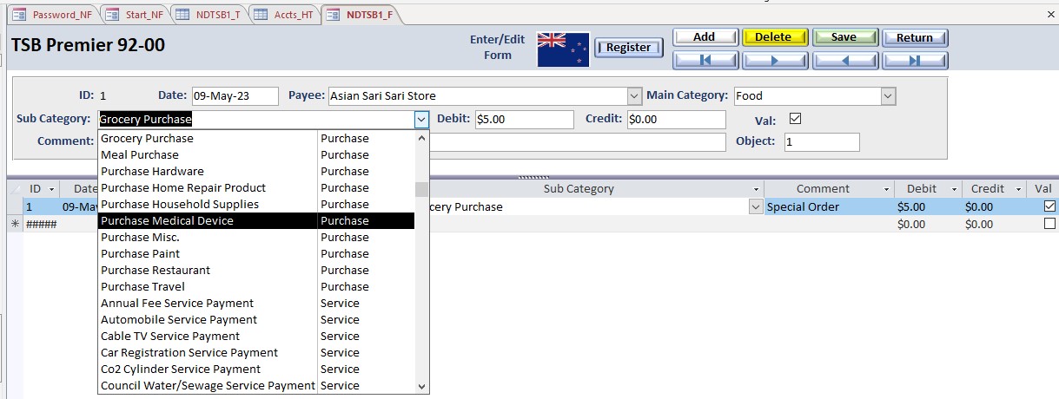
Task: Jump to last record navigation button
Action: tap(915, 61)
